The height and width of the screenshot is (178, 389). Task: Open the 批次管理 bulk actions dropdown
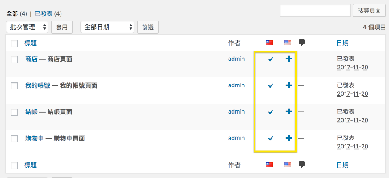(x=27, y=27)
